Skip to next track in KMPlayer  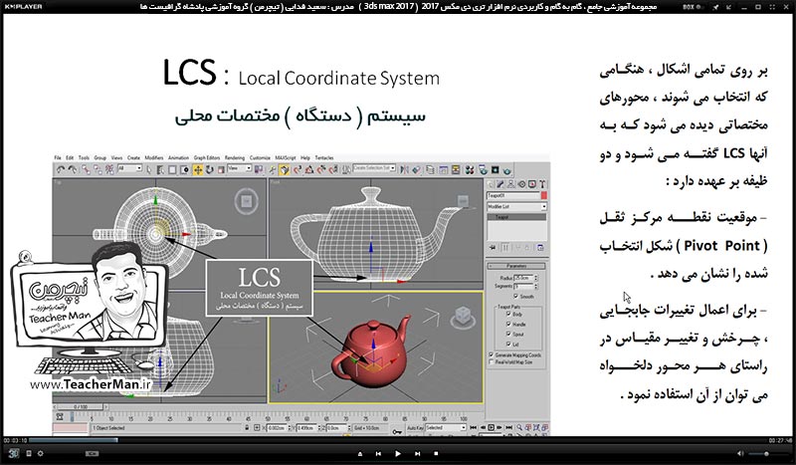coord(417,453)
